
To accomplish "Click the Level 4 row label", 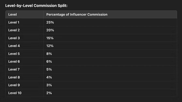I will 14,46.
